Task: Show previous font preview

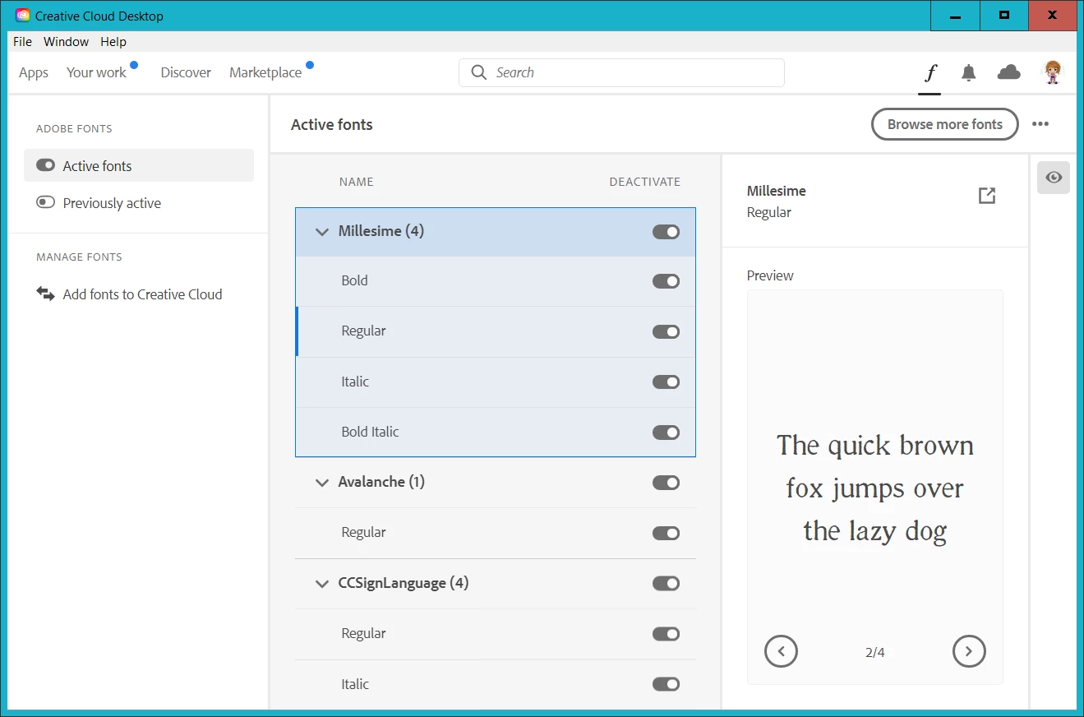Action: 781,651
